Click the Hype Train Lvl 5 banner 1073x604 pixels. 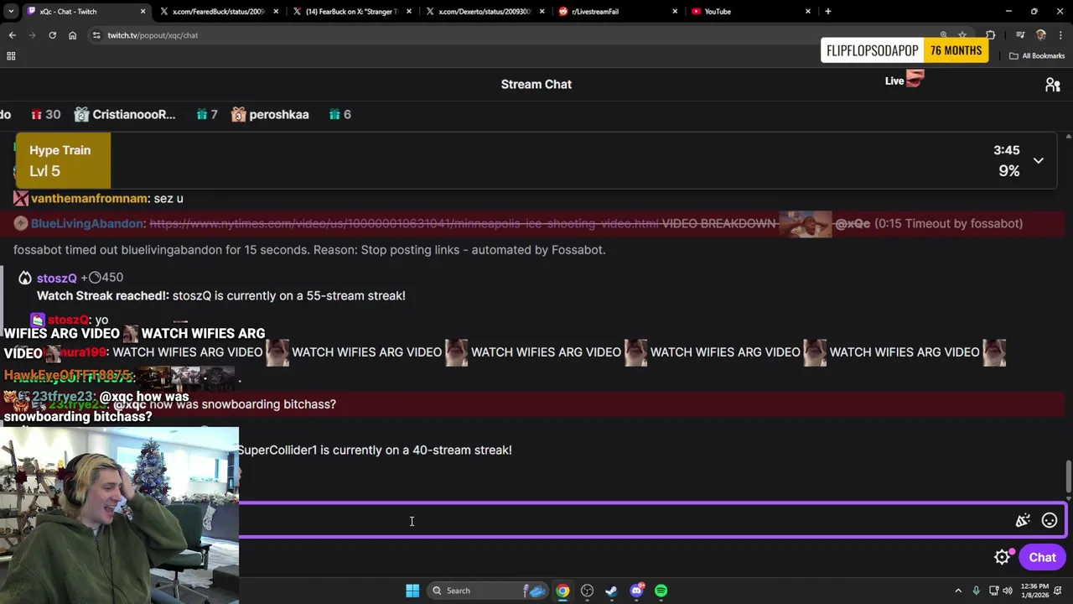point(63,160)
